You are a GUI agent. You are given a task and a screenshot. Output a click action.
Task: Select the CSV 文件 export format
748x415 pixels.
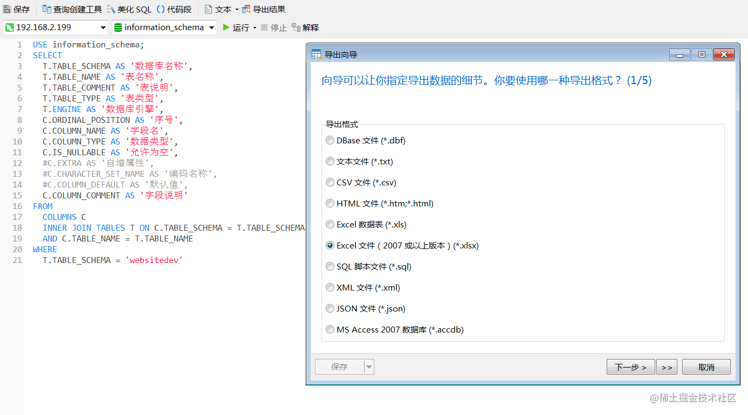[x=330, y=182]
